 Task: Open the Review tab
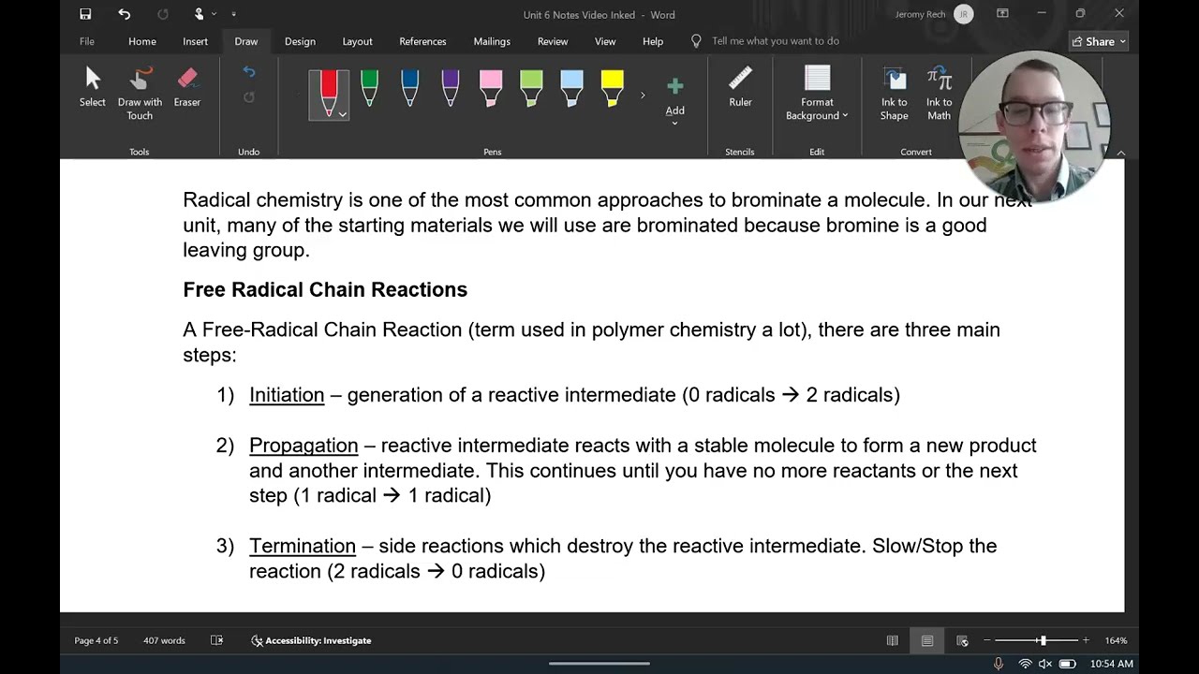pyautogui.click(x=553, y=41)
